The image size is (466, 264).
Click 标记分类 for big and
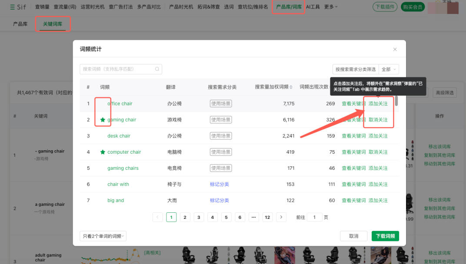(220, 201)
